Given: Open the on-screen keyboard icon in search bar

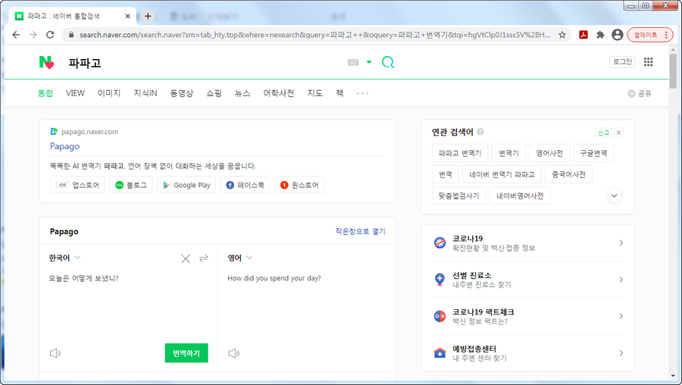Looking at the screenshot, I should [x=353, y=62].
